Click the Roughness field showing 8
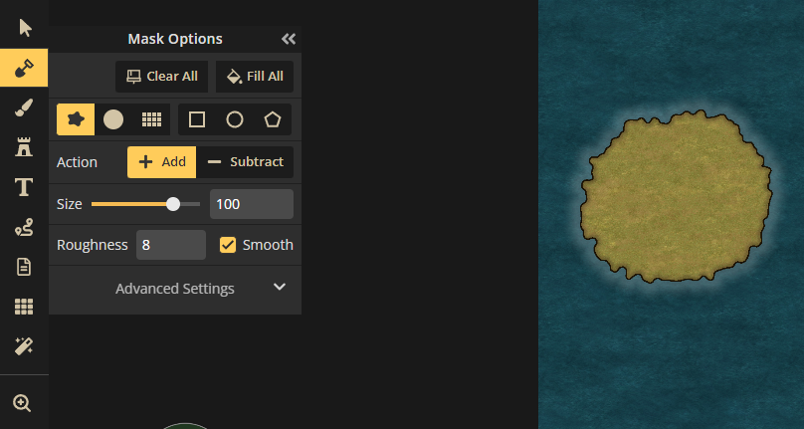804x429 pixels. click(171, 245)
